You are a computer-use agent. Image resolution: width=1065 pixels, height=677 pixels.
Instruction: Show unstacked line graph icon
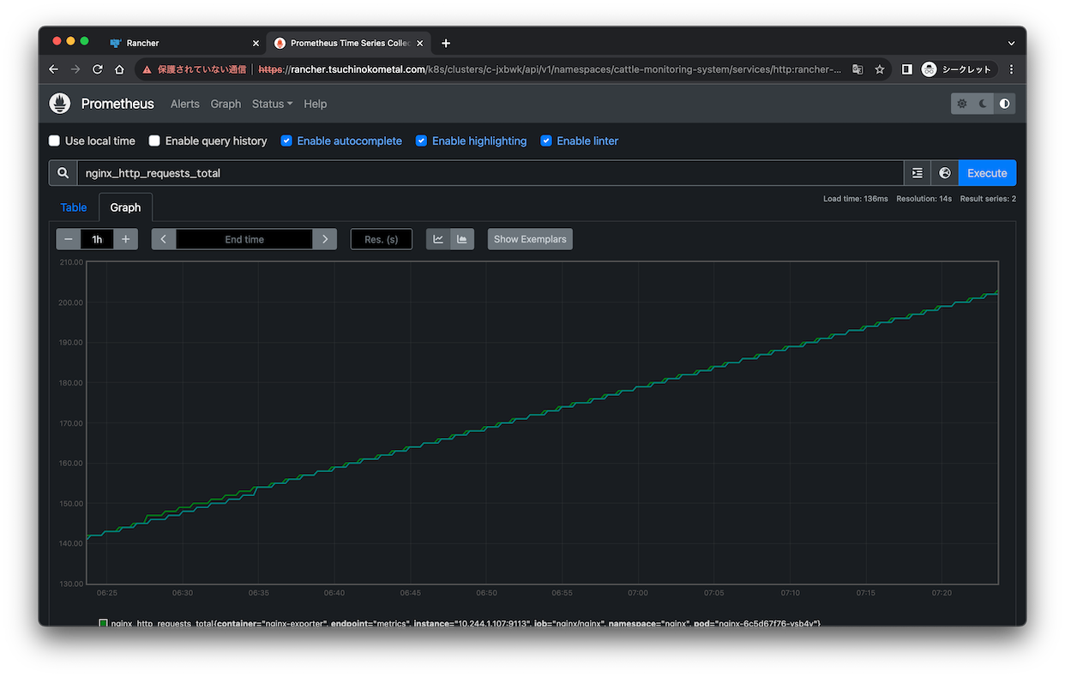[x=438, y=239]
